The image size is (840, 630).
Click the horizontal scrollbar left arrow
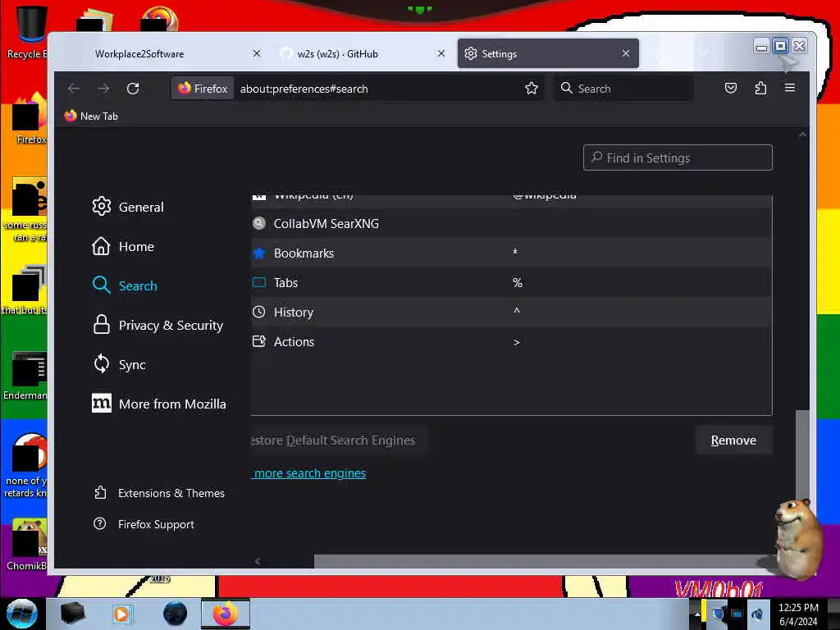tap(258, 561)
